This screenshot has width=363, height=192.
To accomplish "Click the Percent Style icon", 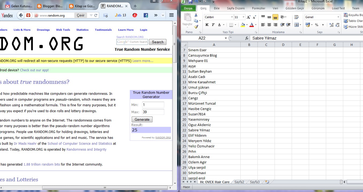I will tap(317, 25).
